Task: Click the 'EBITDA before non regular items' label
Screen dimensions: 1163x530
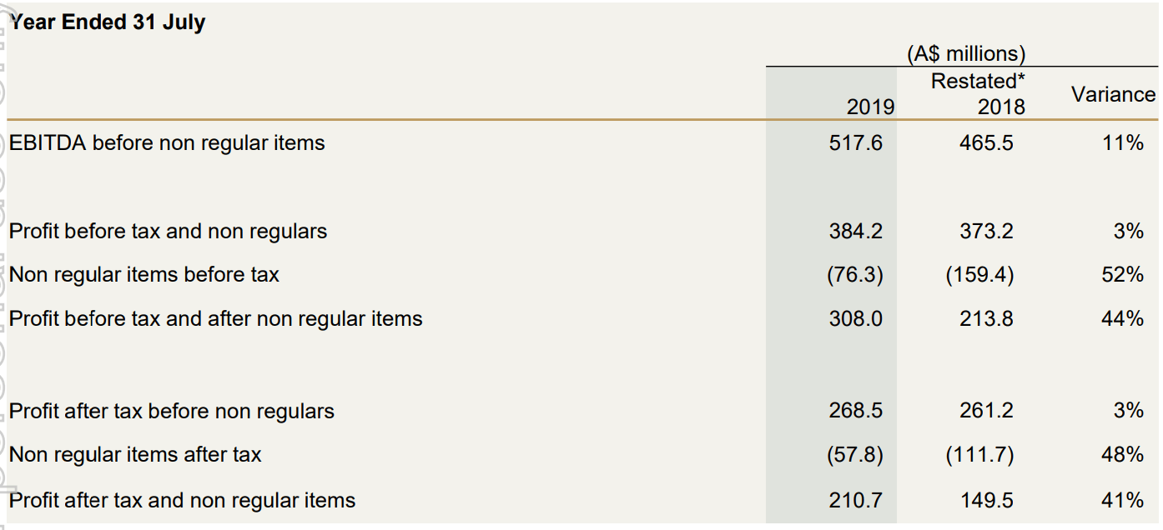Action: [167, 143]
